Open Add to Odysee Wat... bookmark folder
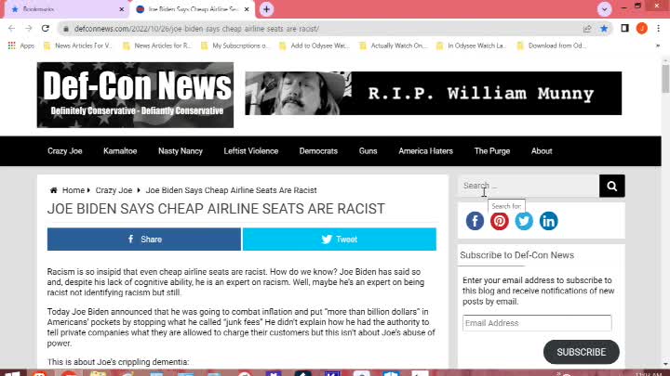Screen dimensions: 670x376 click(x=315, y=45)
